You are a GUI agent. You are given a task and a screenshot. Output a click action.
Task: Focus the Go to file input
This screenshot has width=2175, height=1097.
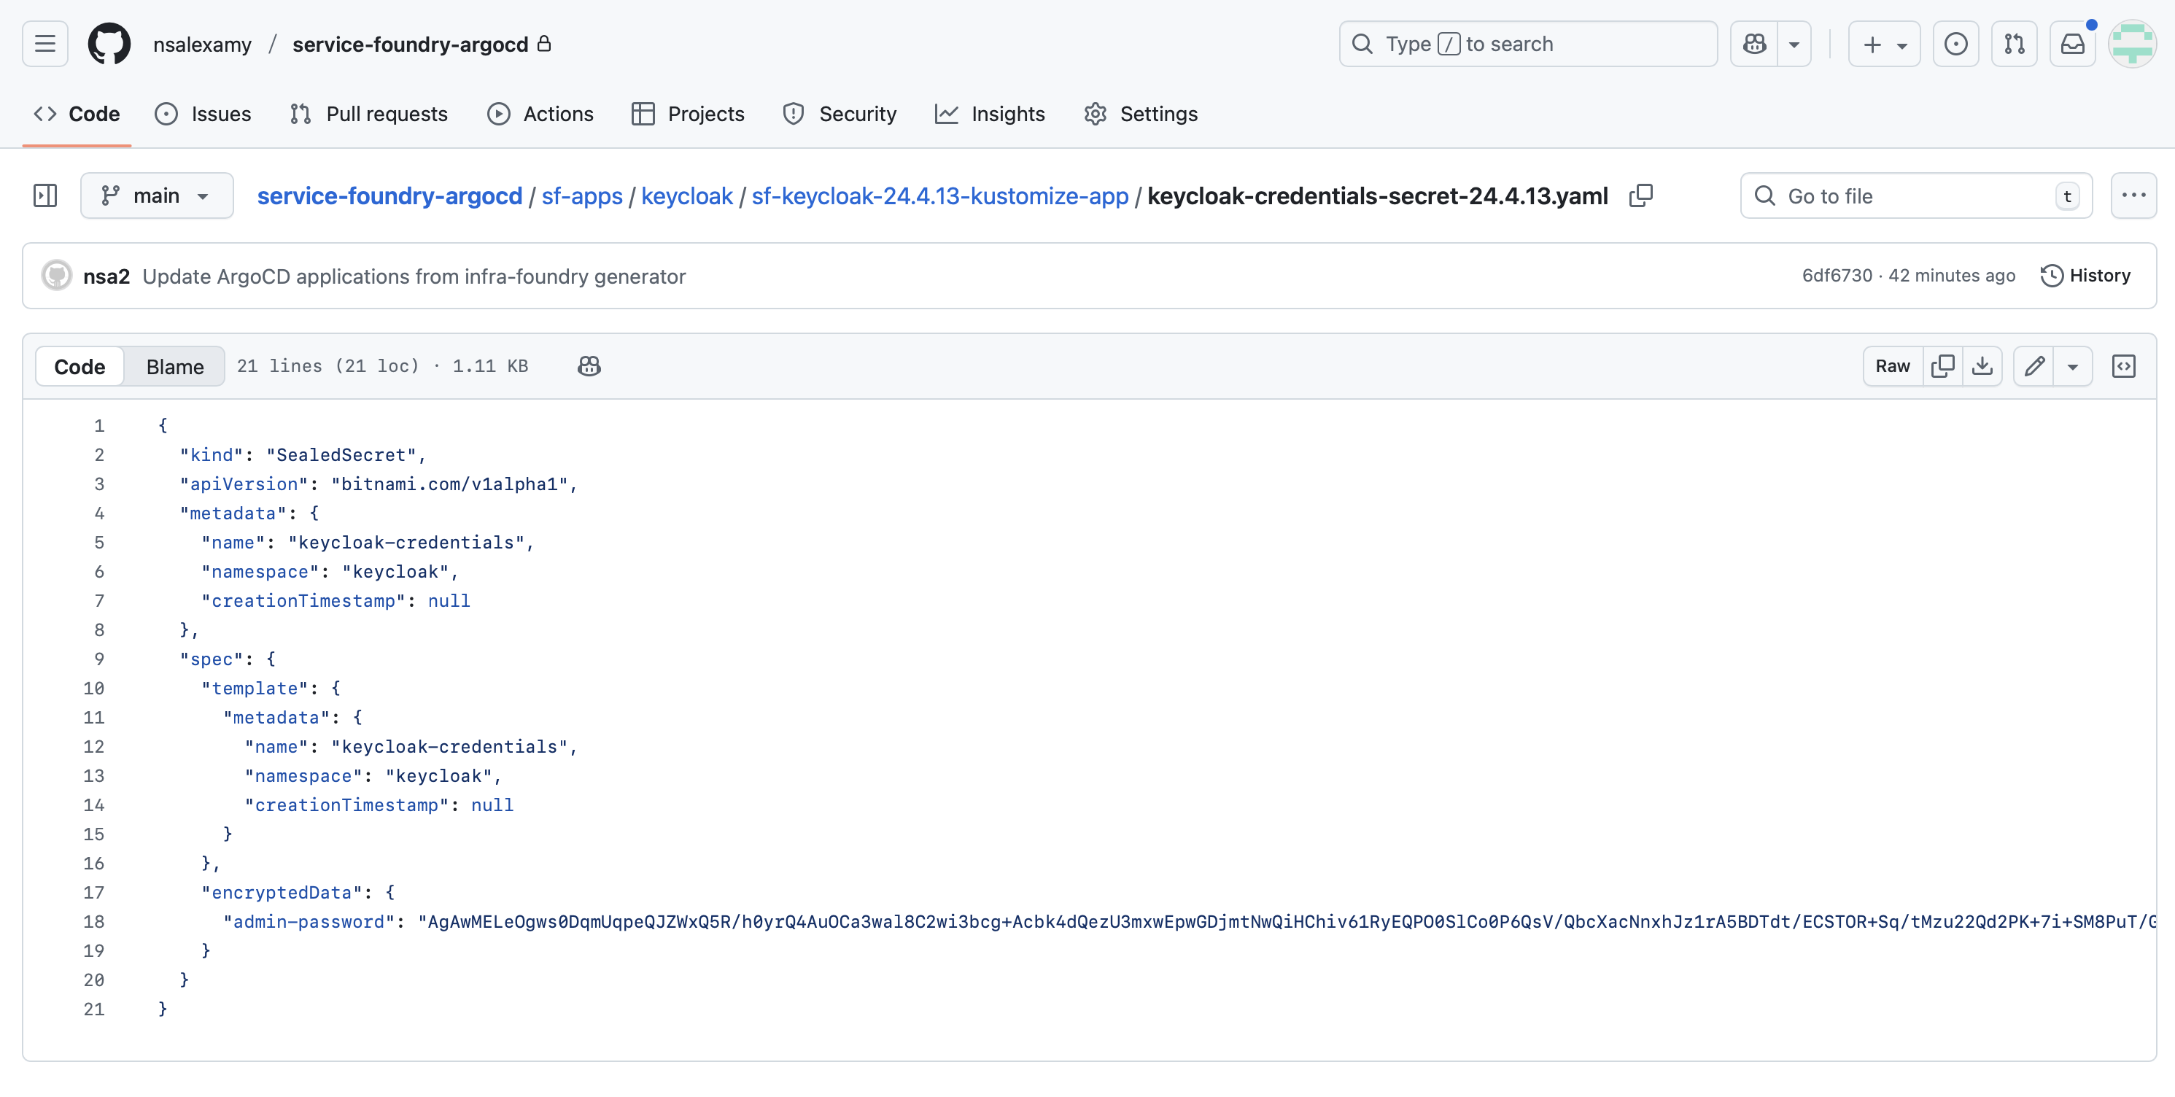pyautogui.click(x=1916, y=196)
